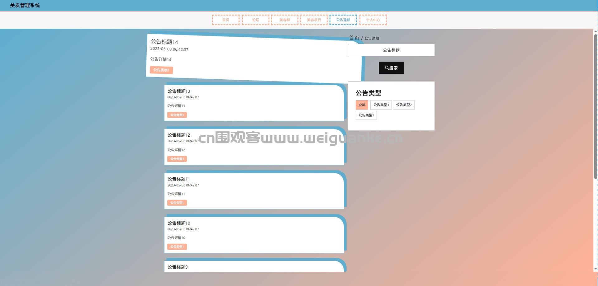Open the 首页 navigation tab
The height and width of the screenshot is (286, 598).
point(226,20)
